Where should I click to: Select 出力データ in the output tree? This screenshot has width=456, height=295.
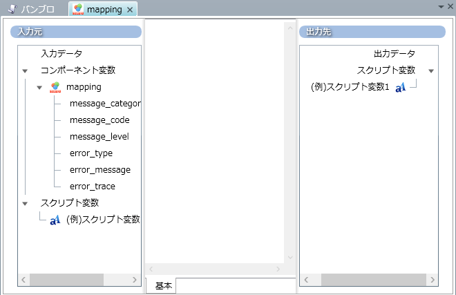394,54
